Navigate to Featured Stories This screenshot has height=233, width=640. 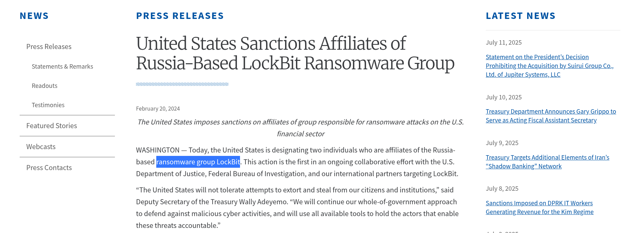tap(52, 126)
